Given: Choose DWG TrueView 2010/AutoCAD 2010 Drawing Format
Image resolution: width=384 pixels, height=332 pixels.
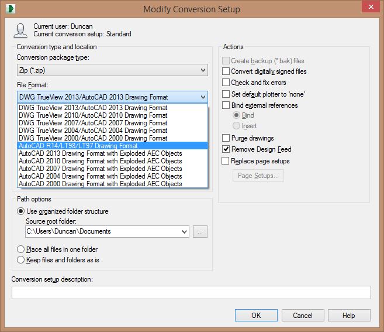Looking at the screenshot, I should coord(112,115).
